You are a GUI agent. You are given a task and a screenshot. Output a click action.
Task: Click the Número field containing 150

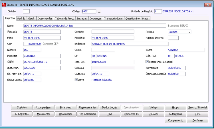pyautogui.click(x=32, y=50)
